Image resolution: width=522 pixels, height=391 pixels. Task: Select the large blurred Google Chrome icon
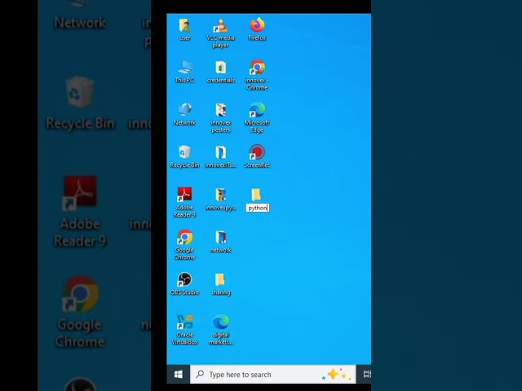click(x=80, y=294)
